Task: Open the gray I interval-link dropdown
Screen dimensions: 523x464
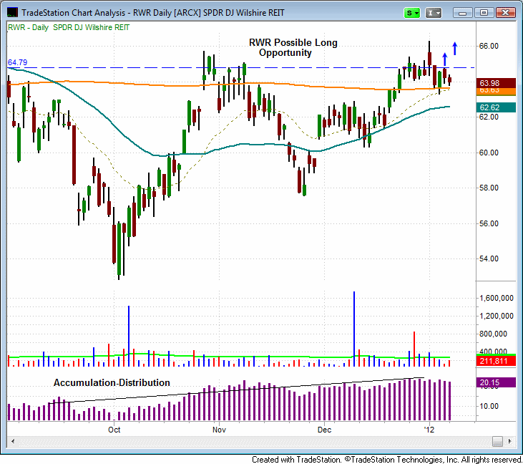Action: point(434,13)
